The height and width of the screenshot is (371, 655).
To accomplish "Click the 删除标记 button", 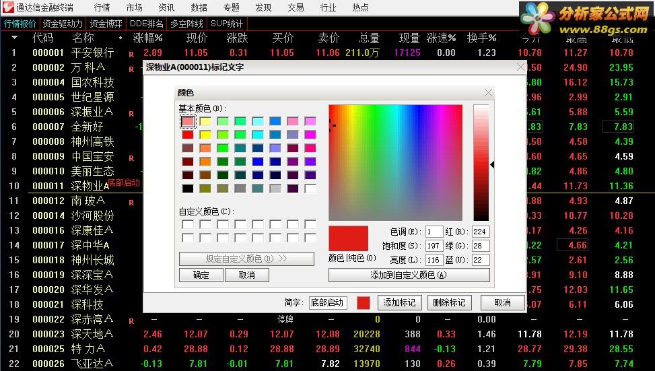I will click(450, 302).
